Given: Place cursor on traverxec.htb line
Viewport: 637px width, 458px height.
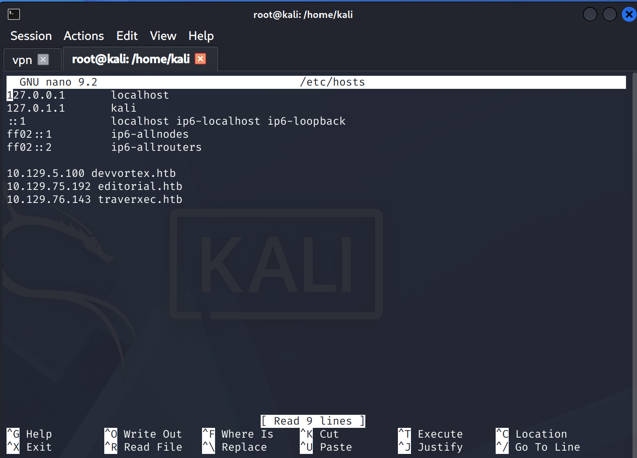Looking at the screenshot, I should click(94, 199).
